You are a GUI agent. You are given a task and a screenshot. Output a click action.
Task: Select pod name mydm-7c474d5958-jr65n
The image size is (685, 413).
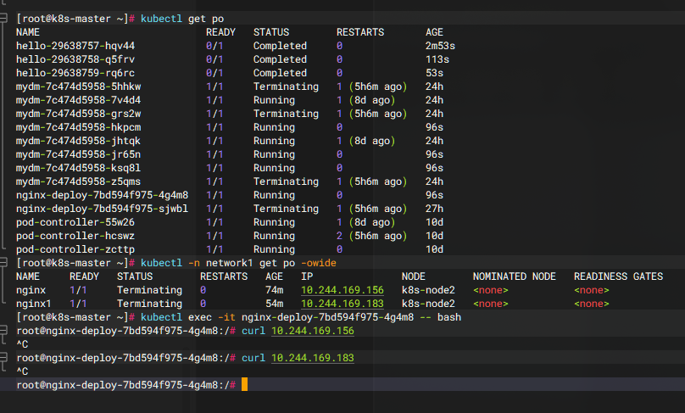click(x=78, y=154)
